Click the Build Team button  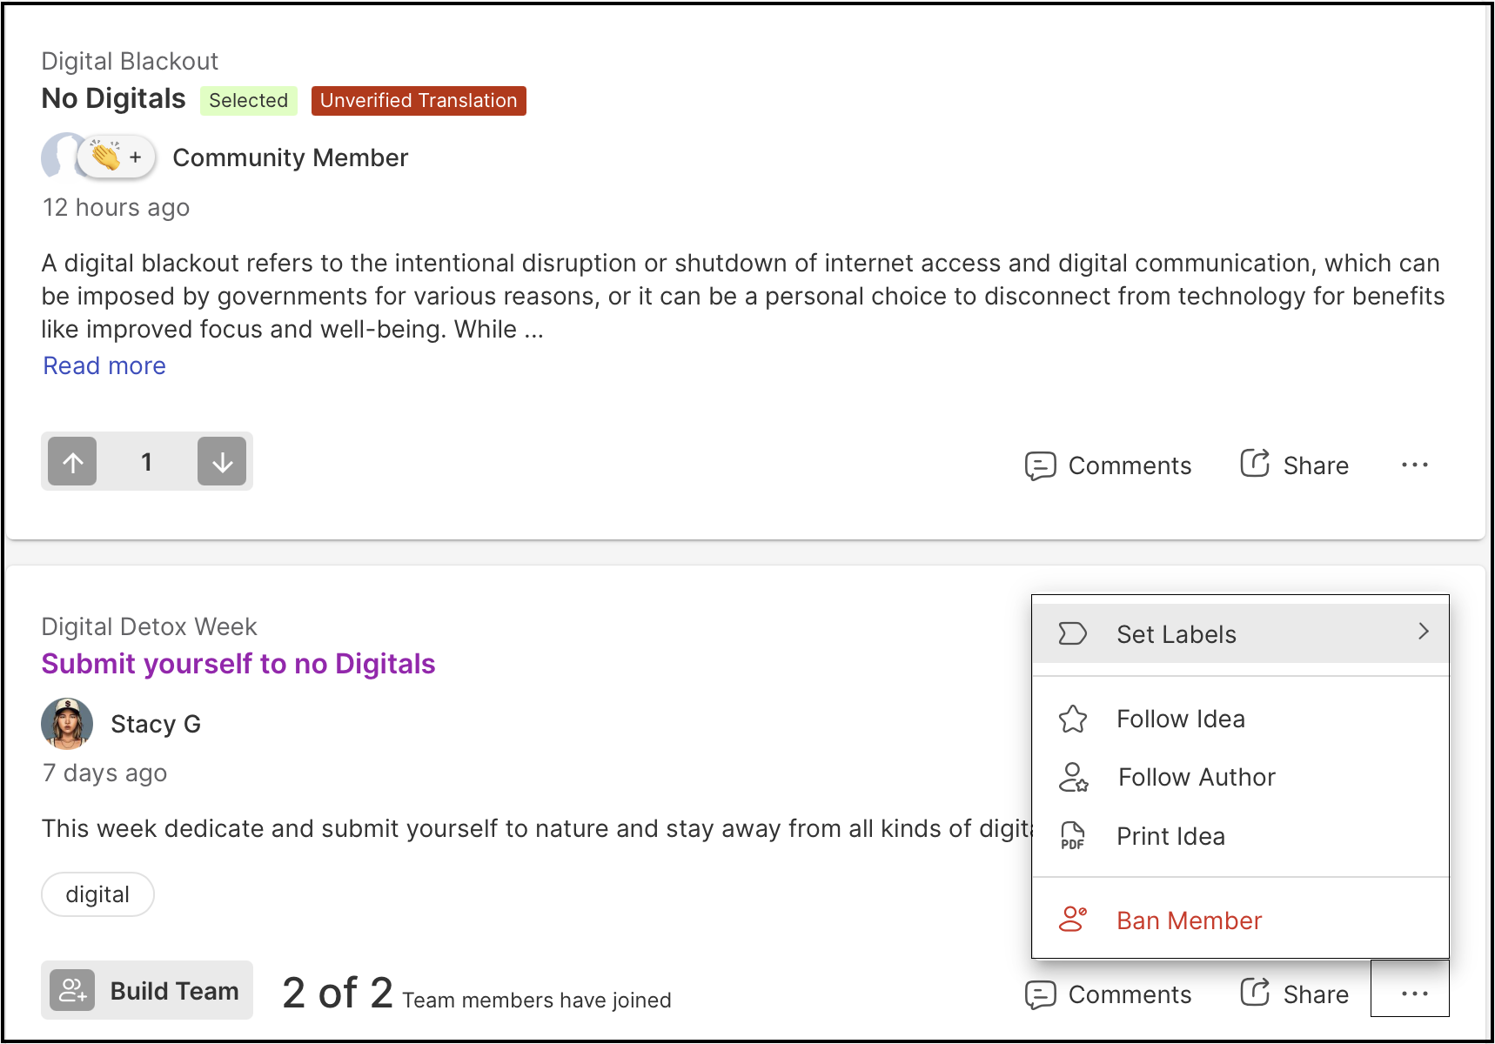[x=147, y=990]
